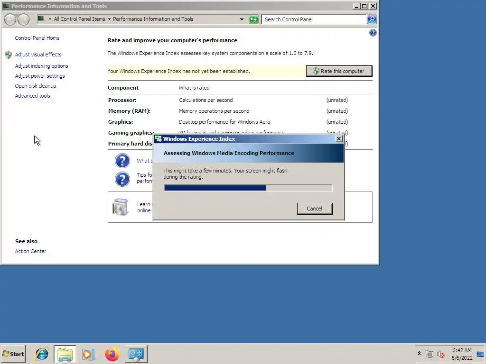Click the 'Memory (RAM):' component label
The image size is (486, 364).
pyautogui.click(x=129, y=111)
